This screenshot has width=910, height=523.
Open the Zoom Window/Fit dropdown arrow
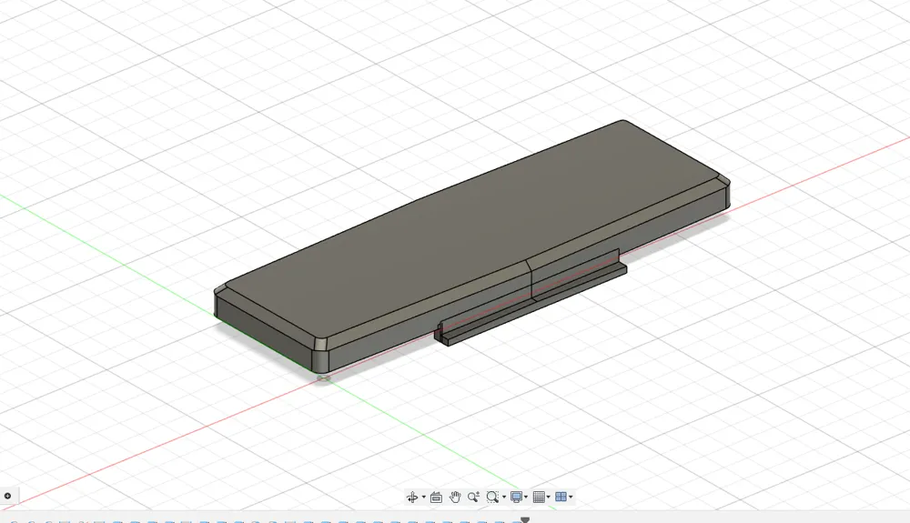504,497
